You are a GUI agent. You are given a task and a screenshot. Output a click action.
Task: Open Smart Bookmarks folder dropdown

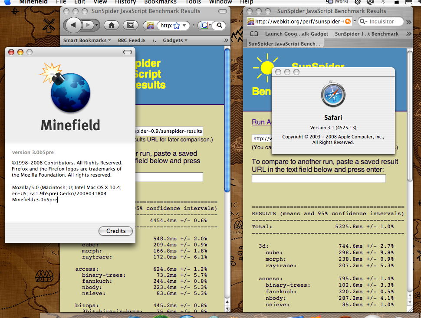[87, 40]
